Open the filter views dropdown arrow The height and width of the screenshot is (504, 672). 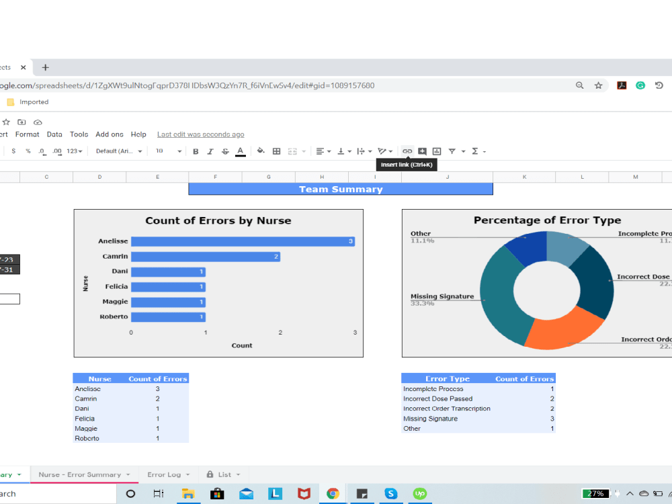tap(463, 151)
